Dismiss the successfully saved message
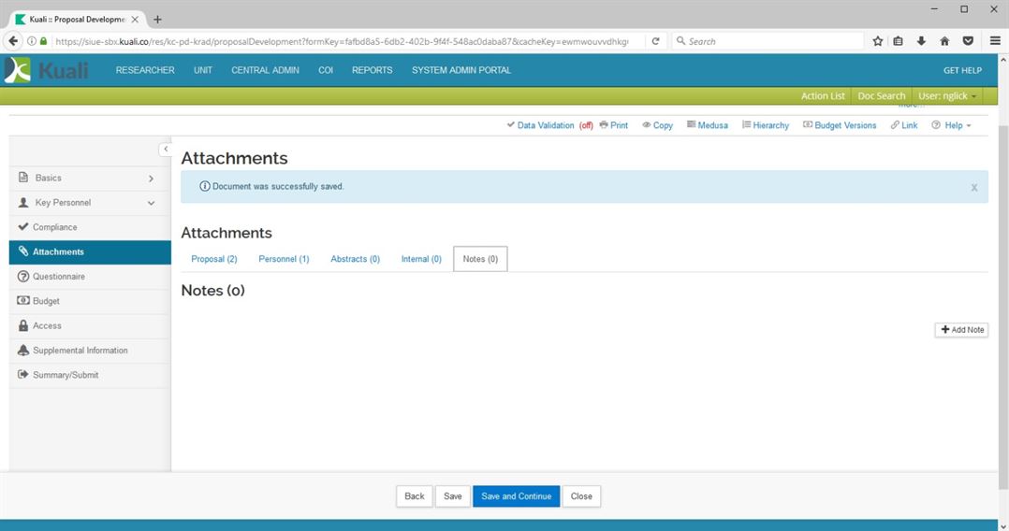Screen dimensions: 1009x531 pyautogui.click(x=973, y=188)
